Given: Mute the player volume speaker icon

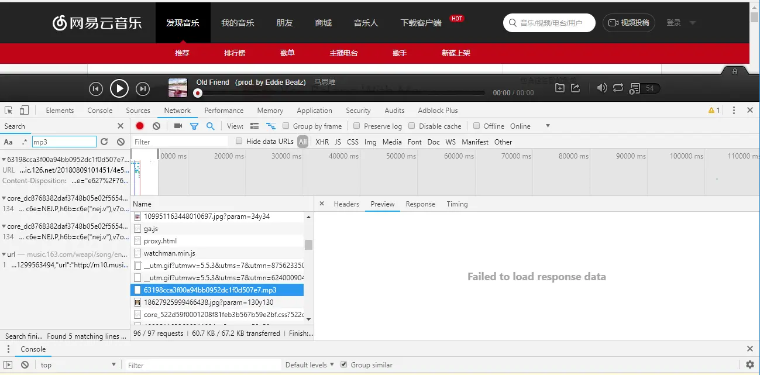Looking at the screenshot, I should click(601, 88).
